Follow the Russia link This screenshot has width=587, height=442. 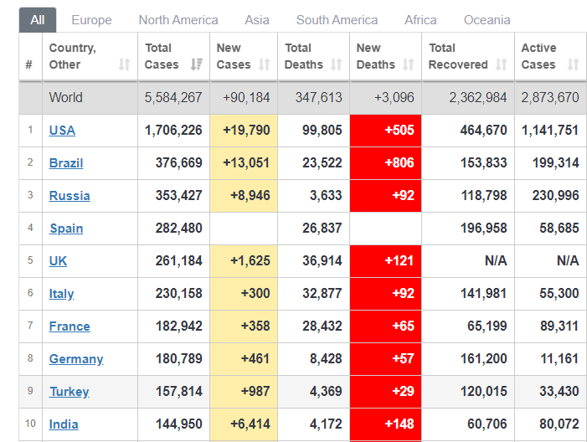[70, 195]
